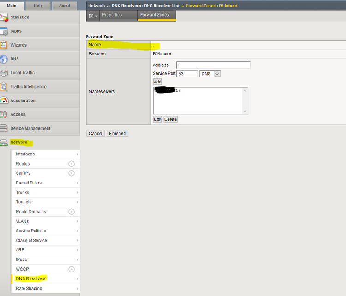Collapse the Network menu section
This screenshot has height=296, width=346.
19,142
